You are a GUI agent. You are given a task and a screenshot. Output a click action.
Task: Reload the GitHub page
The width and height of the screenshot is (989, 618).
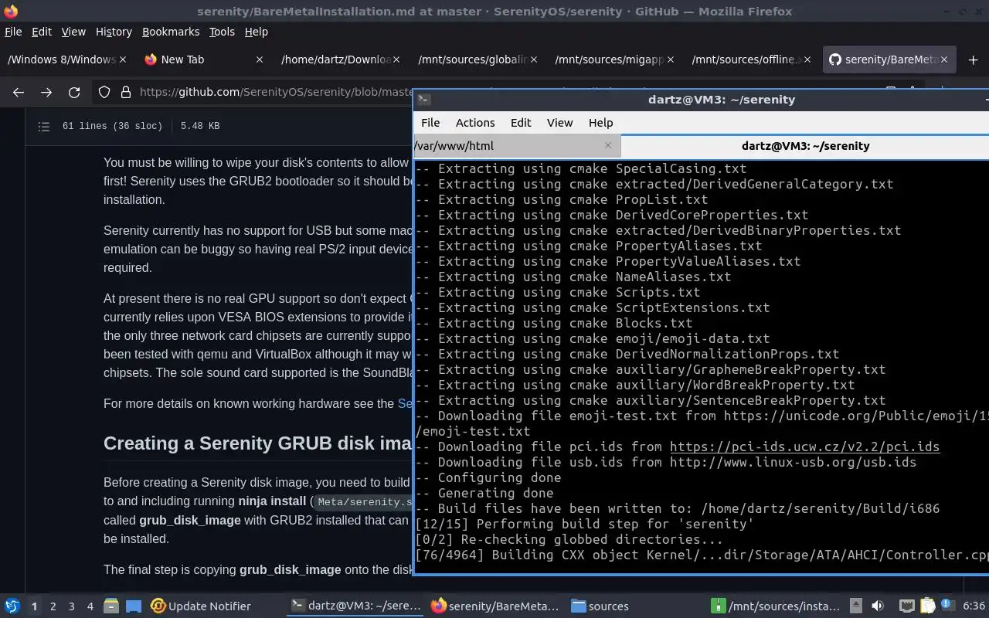(74, 92)
